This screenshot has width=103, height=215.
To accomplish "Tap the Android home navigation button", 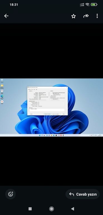I will pos(51,209).
